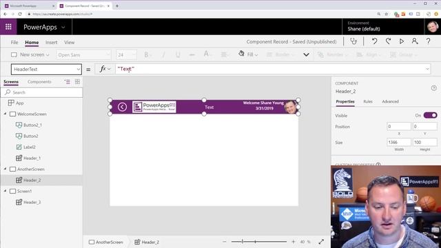Switch to tree list view icon
441x248 pixels.
68,82
